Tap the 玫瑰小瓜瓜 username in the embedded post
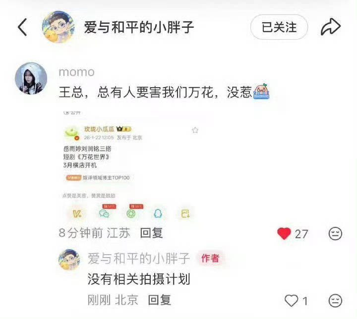 coord(99,129)
